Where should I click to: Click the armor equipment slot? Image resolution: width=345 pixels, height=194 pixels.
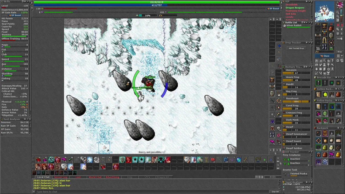point(324,33)
